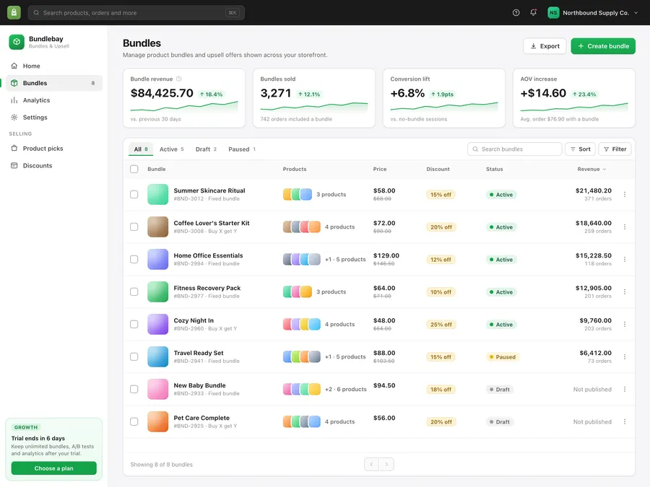The image size is (650, 487).
Task: Check the Summer Skincare Ritual row
Action: [x=134, y=194]
